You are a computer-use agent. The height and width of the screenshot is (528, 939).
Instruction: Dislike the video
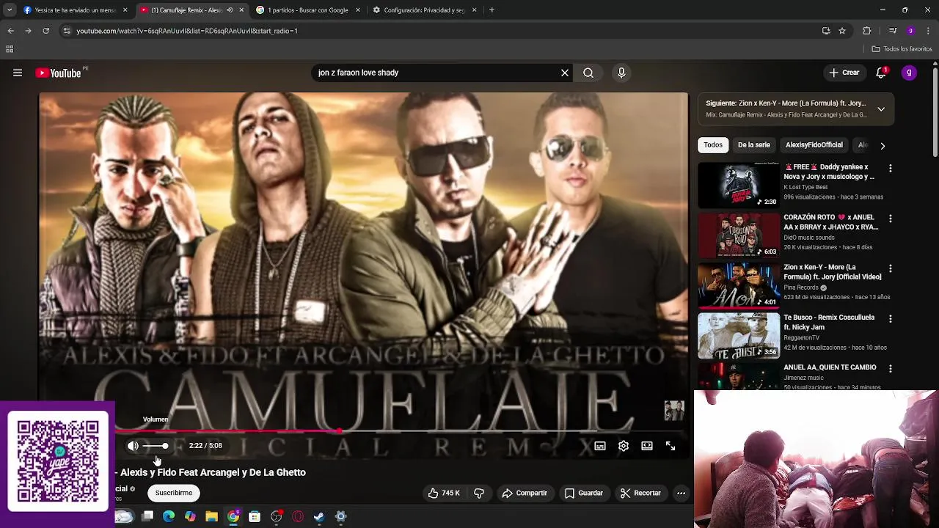pos(479,493)
